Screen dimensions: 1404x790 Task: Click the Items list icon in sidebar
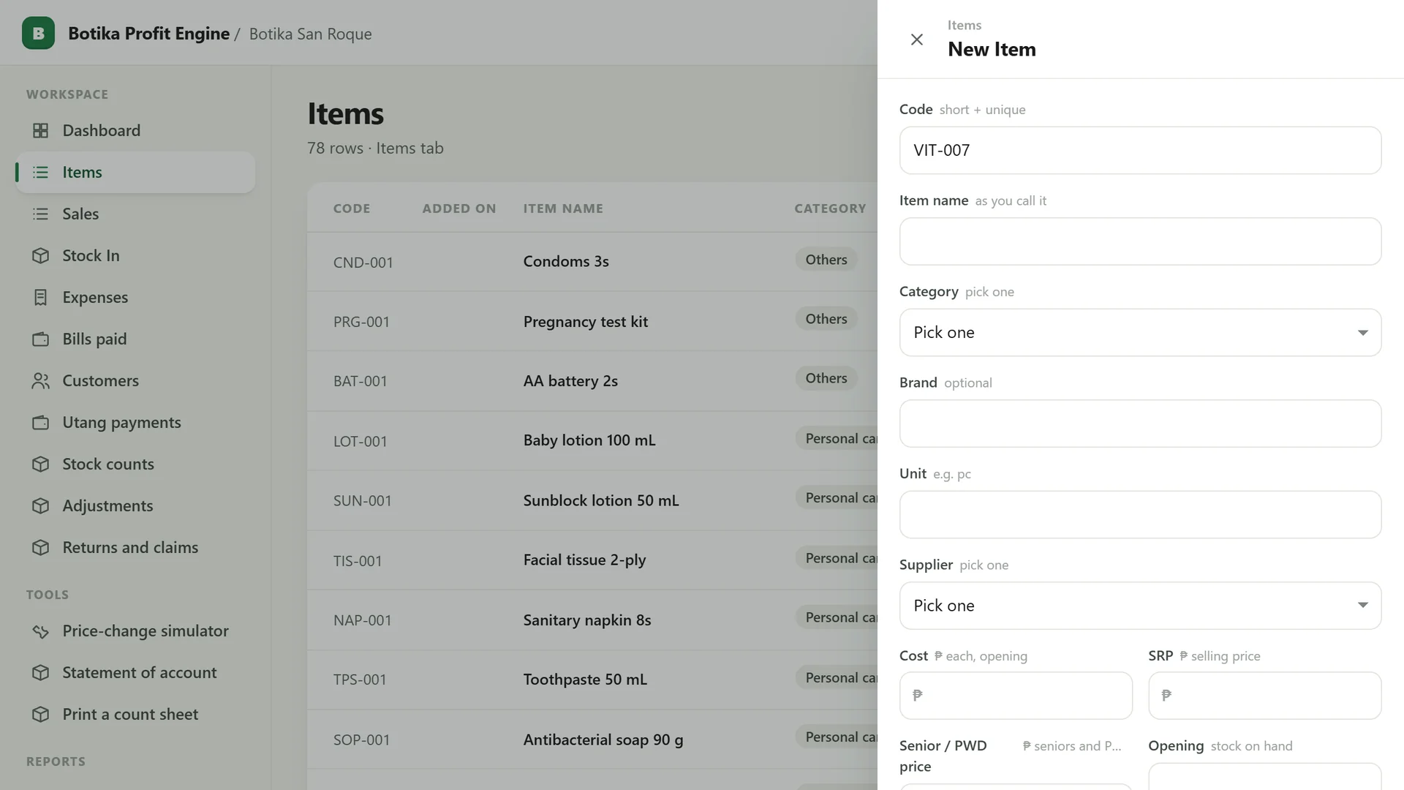41,172
